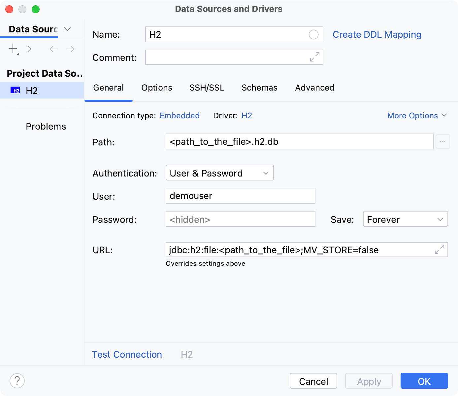Click Create DDL Mapping link

click(377, 34)
